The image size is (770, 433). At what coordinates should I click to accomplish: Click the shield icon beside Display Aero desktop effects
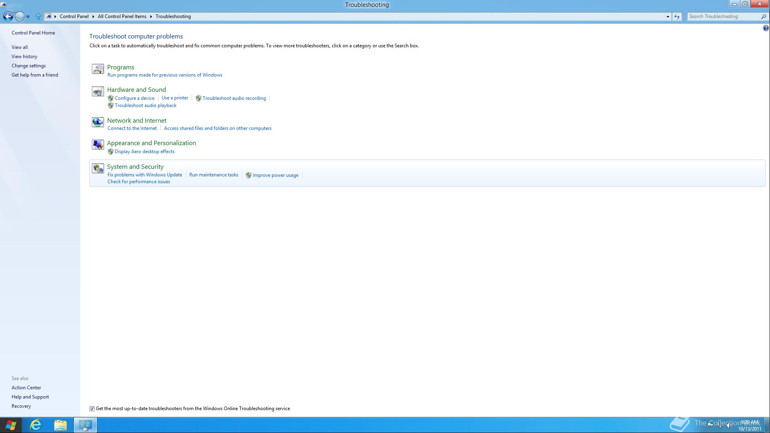(x=111, y=152)
